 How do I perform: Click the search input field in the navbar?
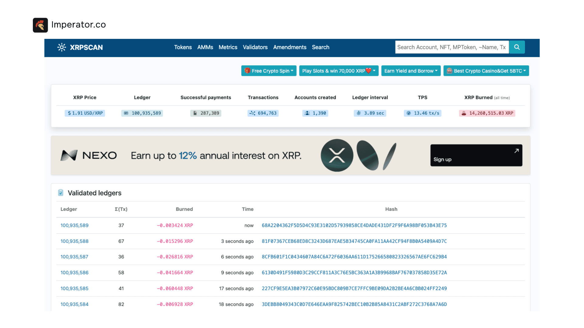pyautogui.click(x=451, y=47)
